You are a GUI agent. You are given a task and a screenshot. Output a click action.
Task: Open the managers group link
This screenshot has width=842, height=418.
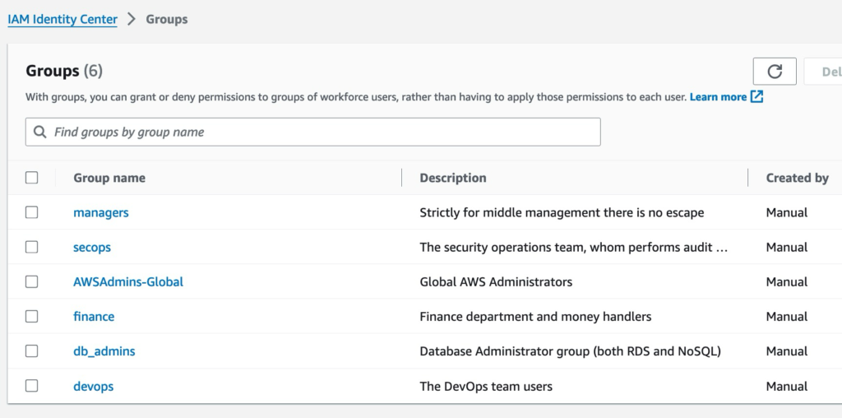click(101, 212)
